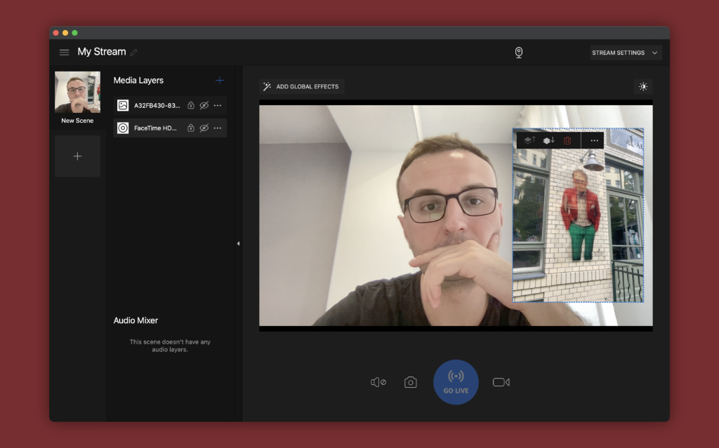Viewport: 719px width, 448px height.
Task: Click the video camera record icon
Action: [x=501, y=382]
